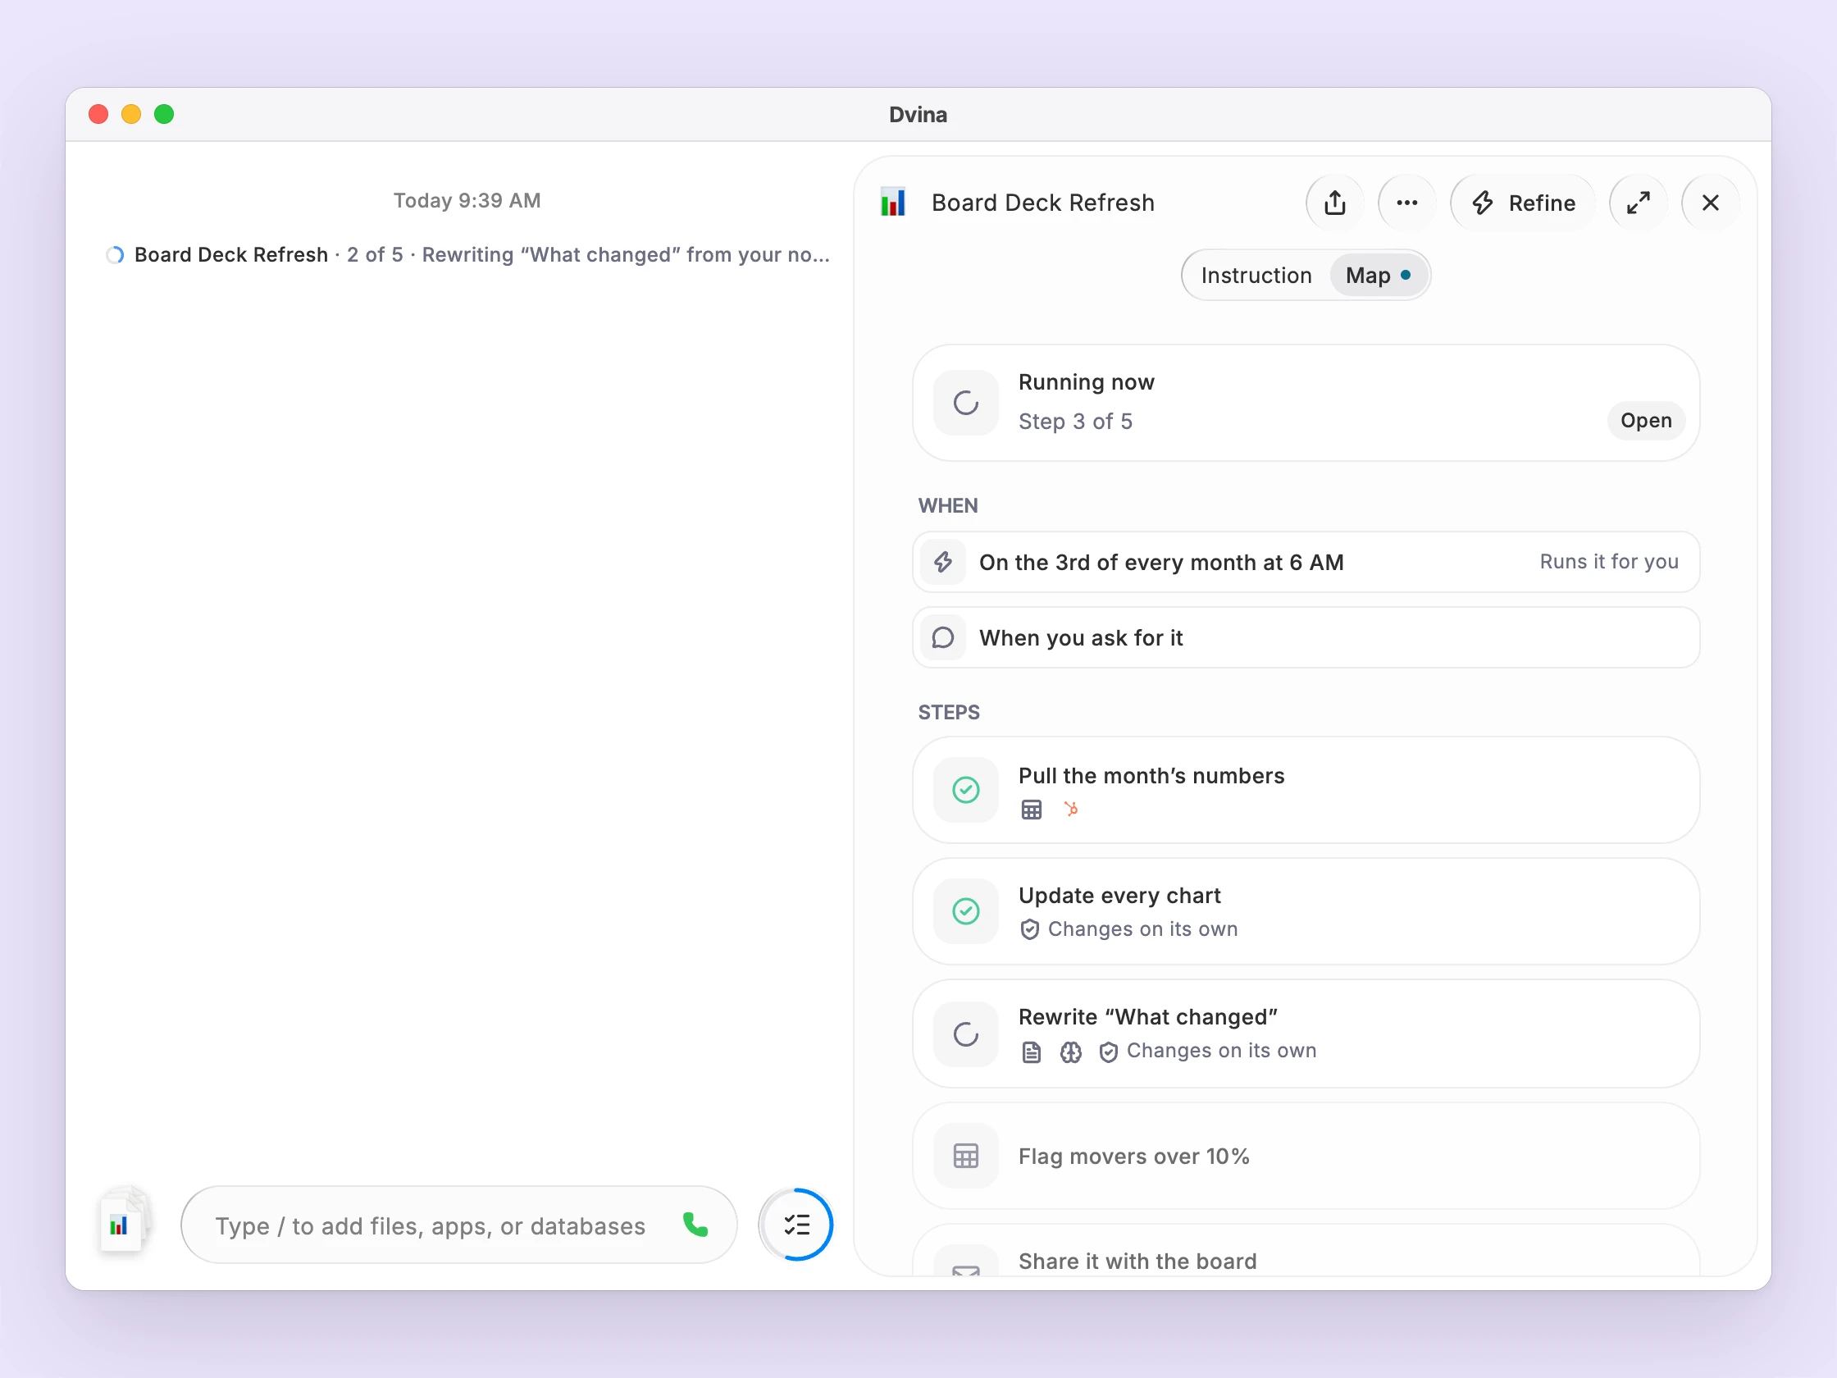Viewport: 1837px width, 1378px height.
Task: Select the monthly schedule trigger row
Action: pyautogui.click(x=1306, y=563)
